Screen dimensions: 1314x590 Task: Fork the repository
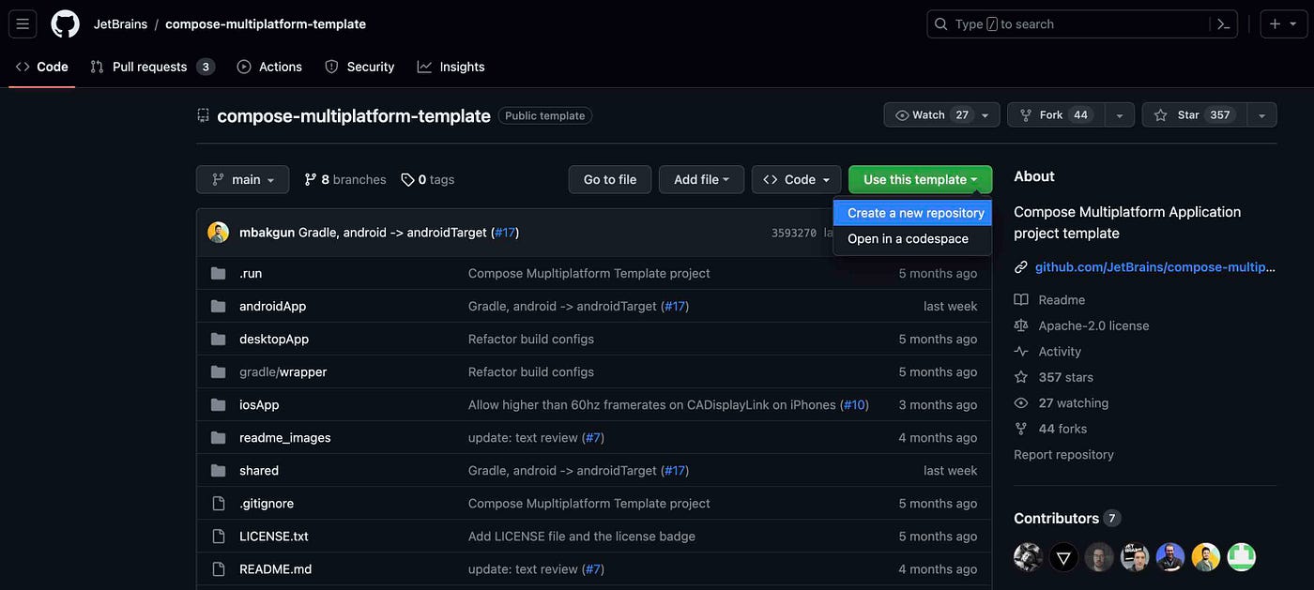(x=1056, y=114)
